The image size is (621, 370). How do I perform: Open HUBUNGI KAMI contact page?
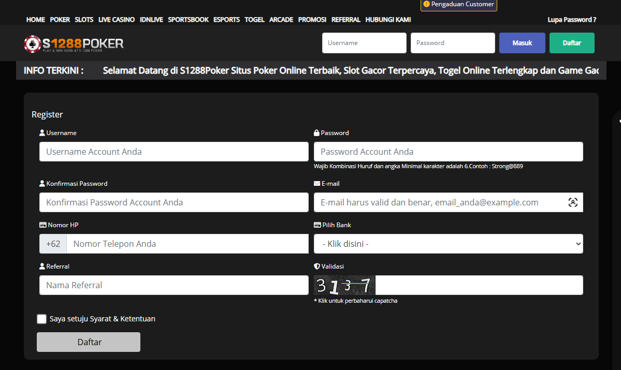pyautogui.click(x=388, y=19)
